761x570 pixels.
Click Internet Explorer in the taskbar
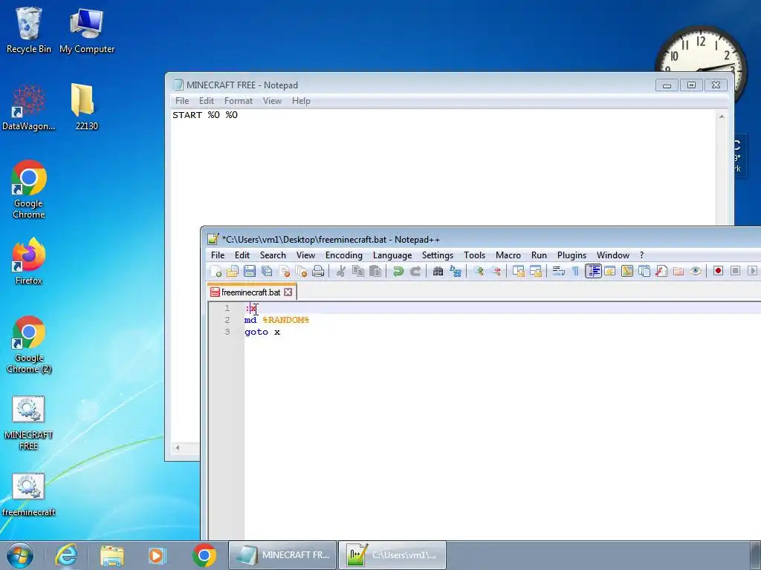coord(66,555)
